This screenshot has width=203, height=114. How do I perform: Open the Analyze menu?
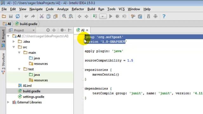[x=63, y=9]
